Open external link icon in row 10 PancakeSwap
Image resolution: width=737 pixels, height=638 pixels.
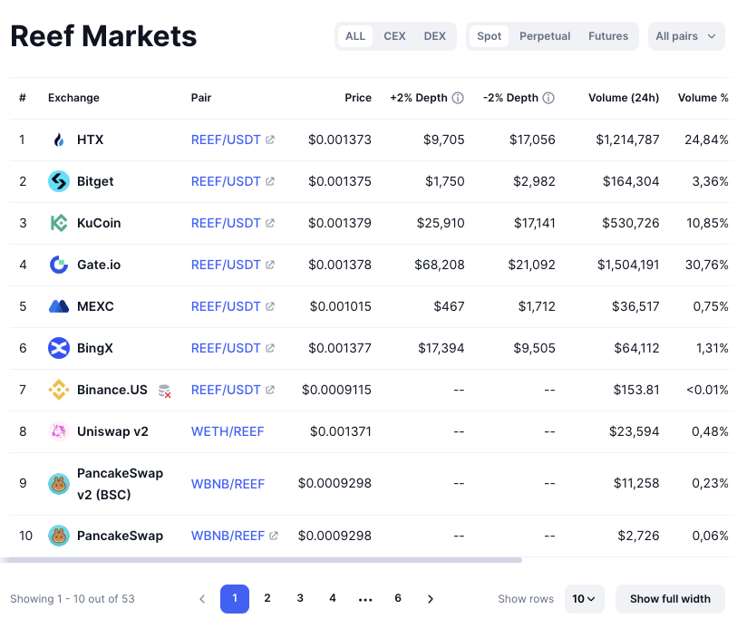274,535
